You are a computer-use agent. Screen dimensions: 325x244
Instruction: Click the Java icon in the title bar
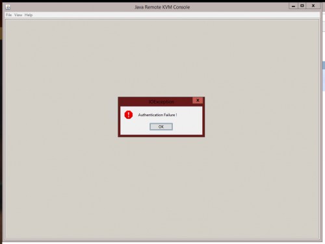click(8, 7)
